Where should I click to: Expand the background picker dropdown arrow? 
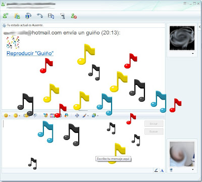coord(98,116)
